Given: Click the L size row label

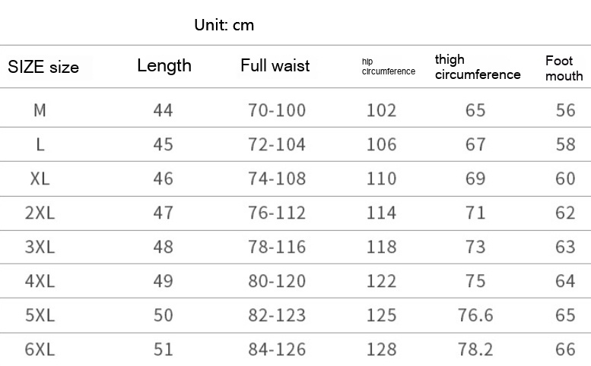Looking at the screenshot, I should [40, 144].
